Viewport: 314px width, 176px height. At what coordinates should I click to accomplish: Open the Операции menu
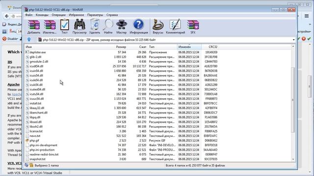(58, 15)
